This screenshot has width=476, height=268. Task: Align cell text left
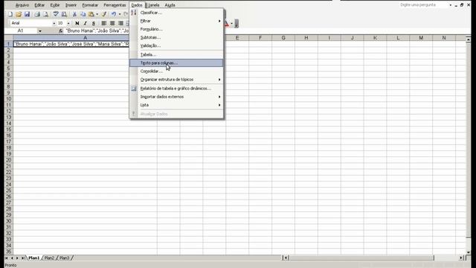pos(104,23)
